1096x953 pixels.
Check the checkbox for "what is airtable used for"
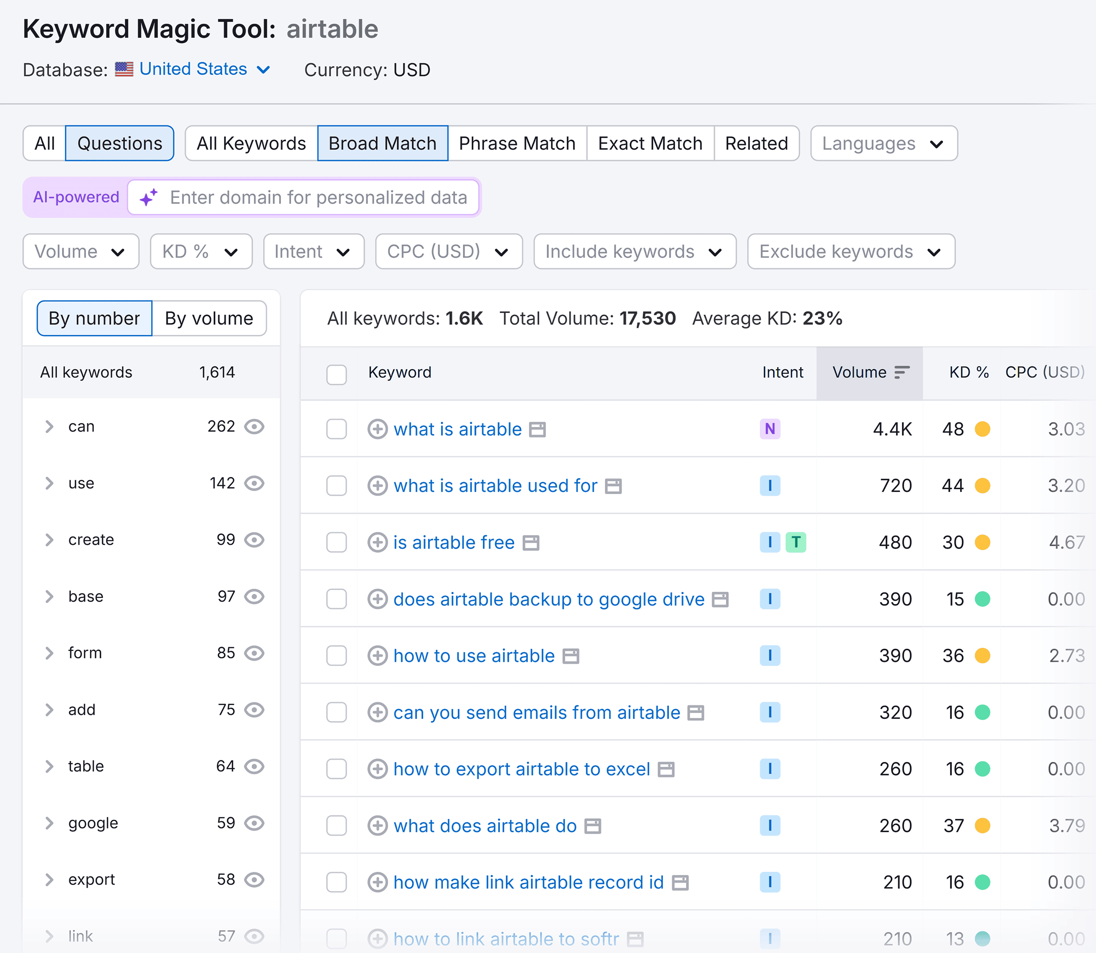pos(337,486)
